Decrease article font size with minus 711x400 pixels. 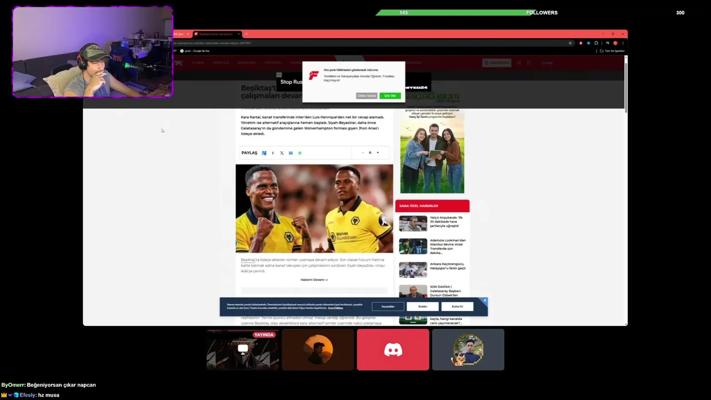pos(363,153)
